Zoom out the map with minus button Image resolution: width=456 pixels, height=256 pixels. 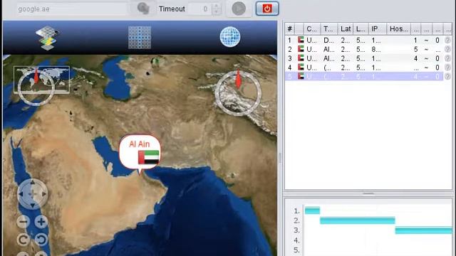(x=24, y=222)
